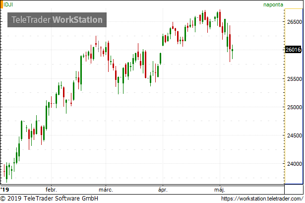The width and height of the screenshot is (305, 203).
Task: Click the 'naponta' interval label
Action: pos(273,4)
